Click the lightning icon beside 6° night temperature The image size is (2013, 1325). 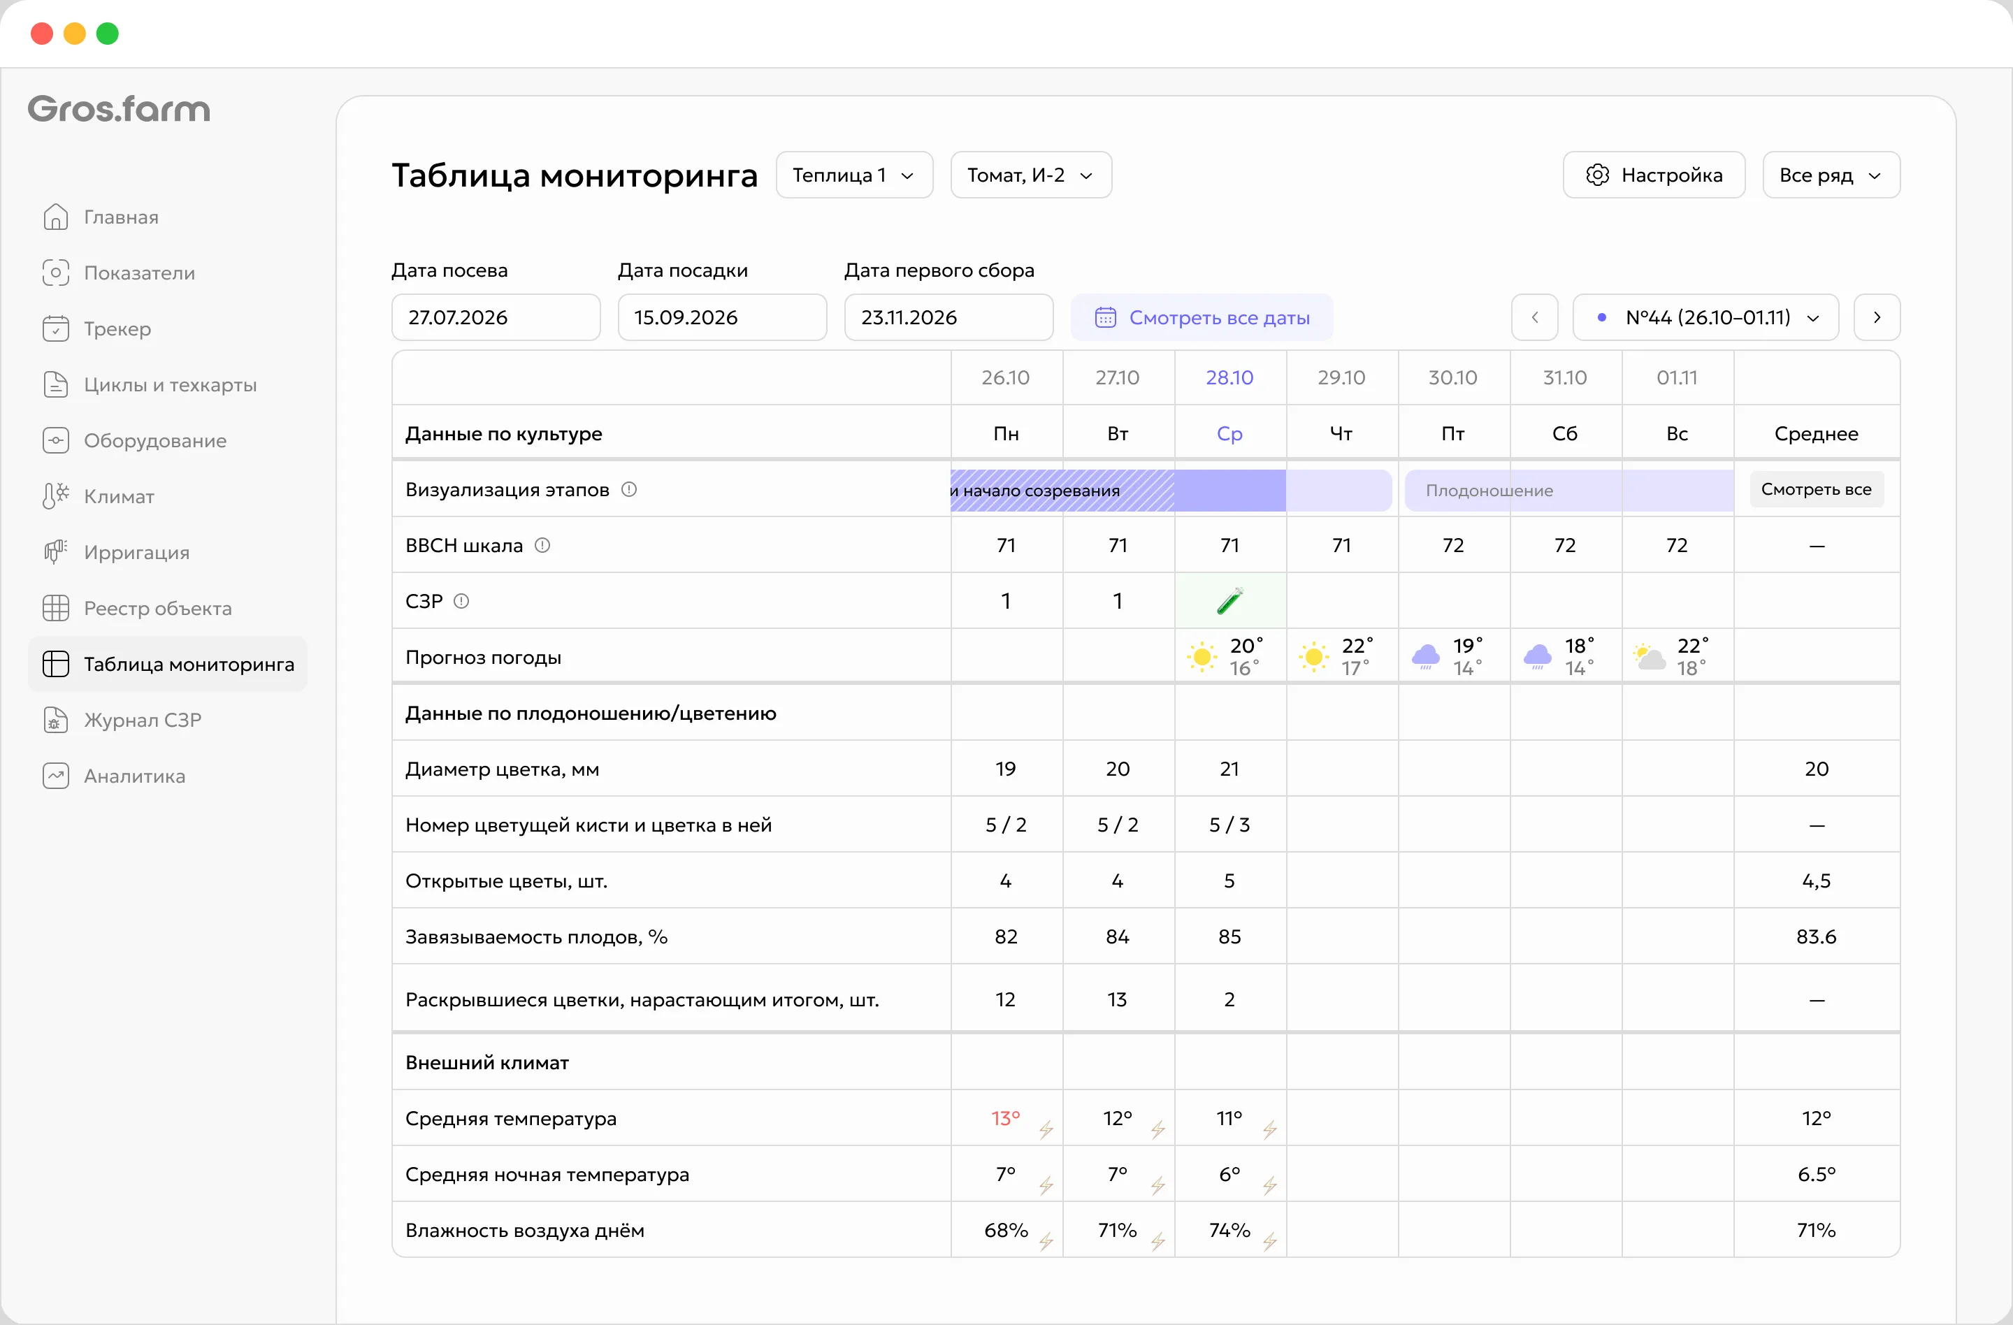(1269, 1185)
